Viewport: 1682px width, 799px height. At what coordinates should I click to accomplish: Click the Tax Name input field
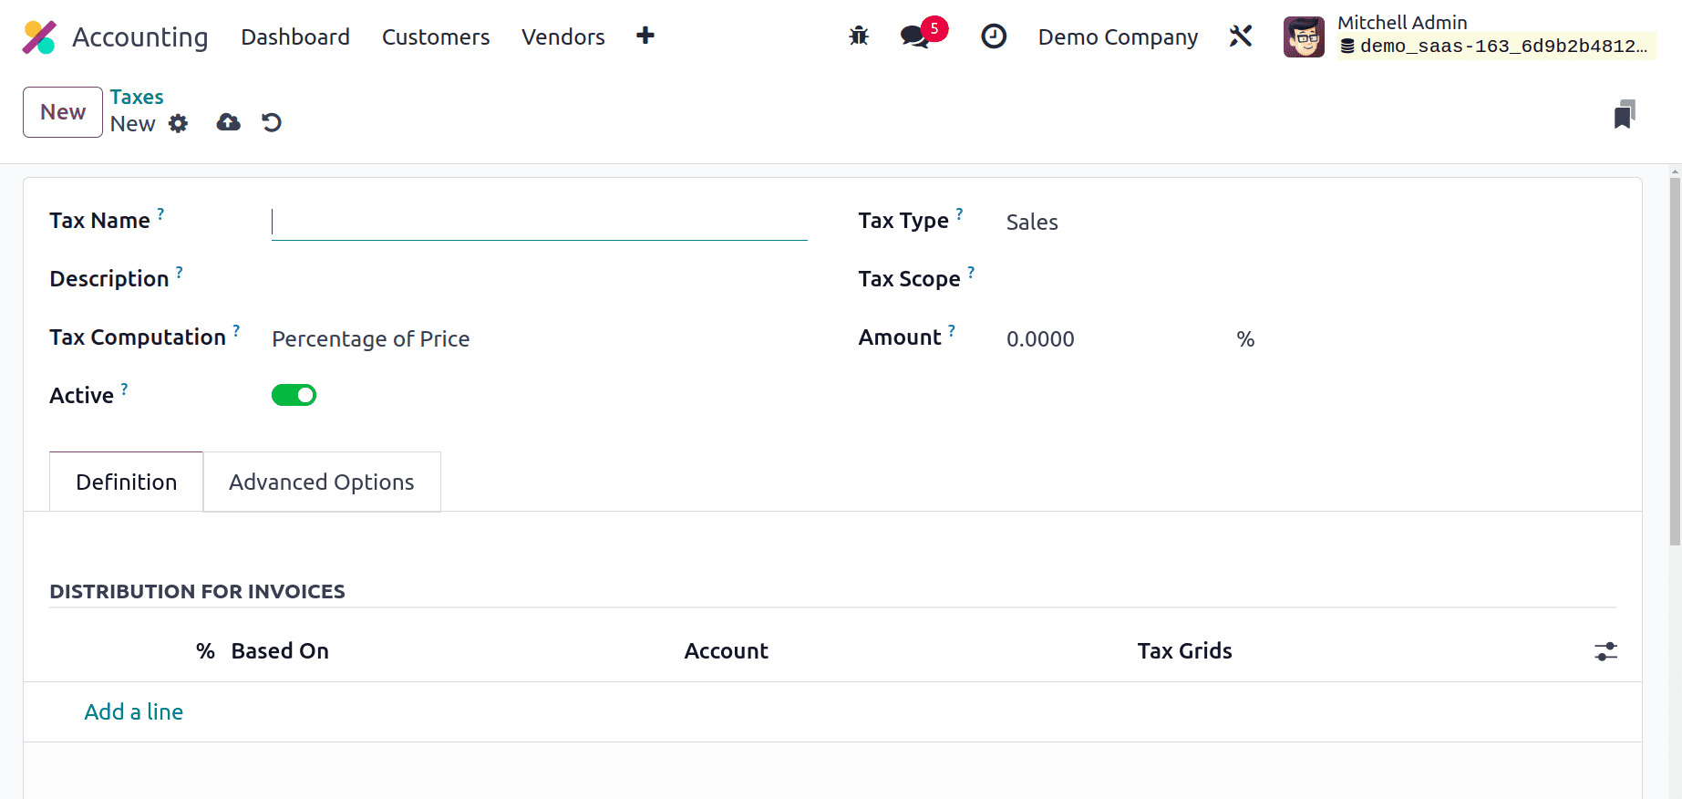(539, 223)
